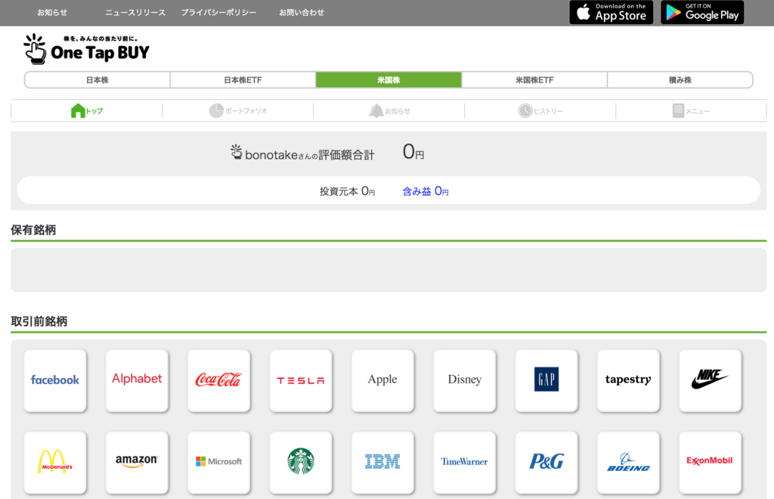Select the IBM stock tile
The width and height of the screenshot is (774, 499).
tap(383, 463)
